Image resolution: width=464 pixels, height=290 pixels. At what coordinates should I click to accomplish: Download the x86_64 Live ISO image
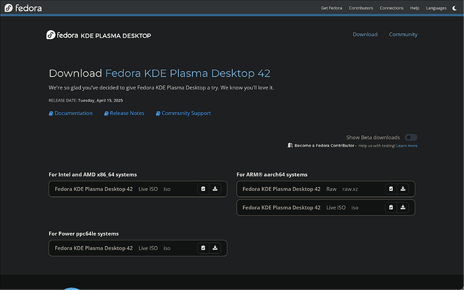click(x=215, y=189)
